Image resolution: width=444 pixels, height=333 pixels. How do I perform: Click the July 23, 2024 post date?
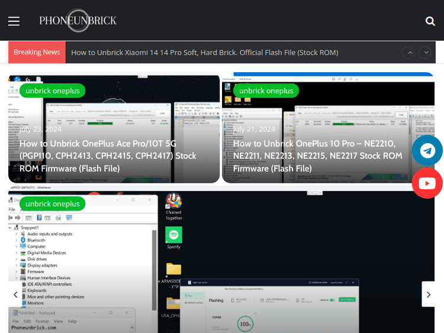(x=40, y=129)
